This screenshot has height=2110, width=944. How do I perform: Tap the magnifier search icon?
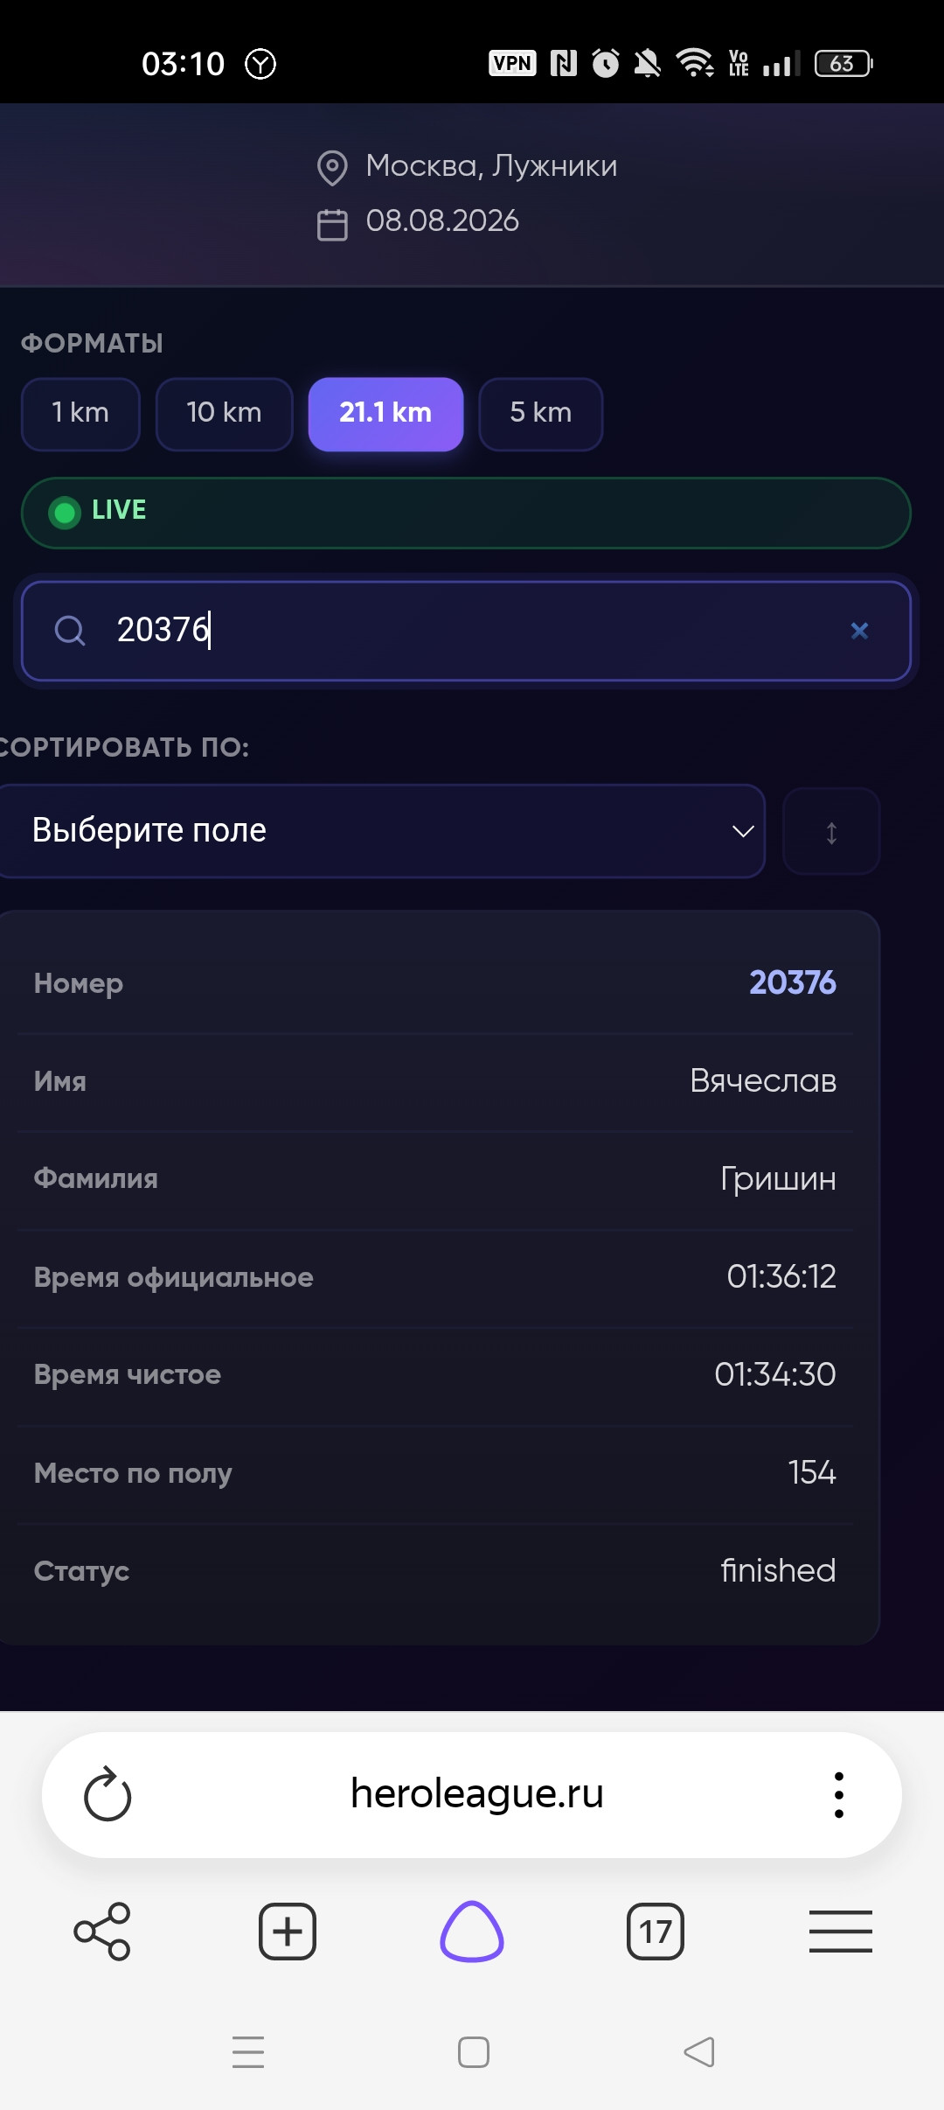[70, 630]
